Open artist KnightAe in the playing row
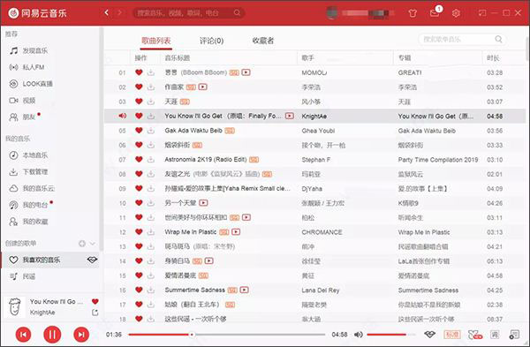This screenshot has height=347, width=530. click(x=314, y=117)
